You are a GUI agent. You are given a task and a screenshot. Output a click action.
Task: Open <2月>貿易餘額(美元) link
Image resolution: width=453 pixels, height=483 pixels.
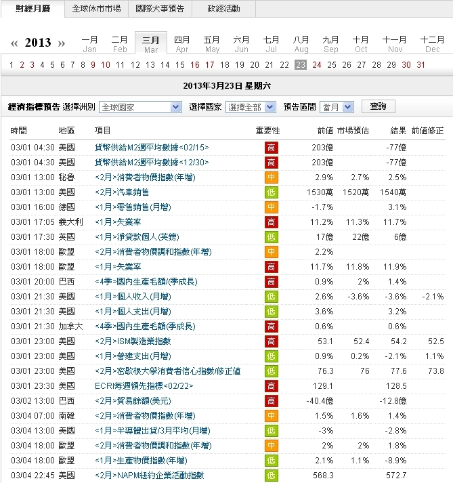[133, 401]
